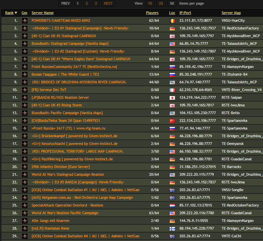Click game icon for Alte Jungs mit Knarren
The height and width of the screenshot is (241, 263).
click(x=25, y=221)
